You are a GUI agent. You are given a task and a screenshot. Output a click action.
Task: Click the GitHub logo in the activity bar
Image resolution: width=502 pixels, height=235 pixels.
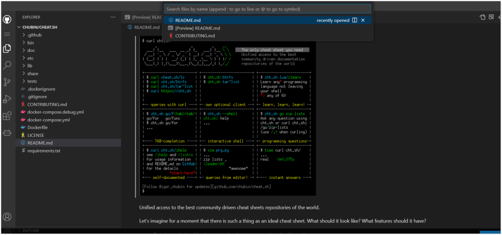coord(7,19)
